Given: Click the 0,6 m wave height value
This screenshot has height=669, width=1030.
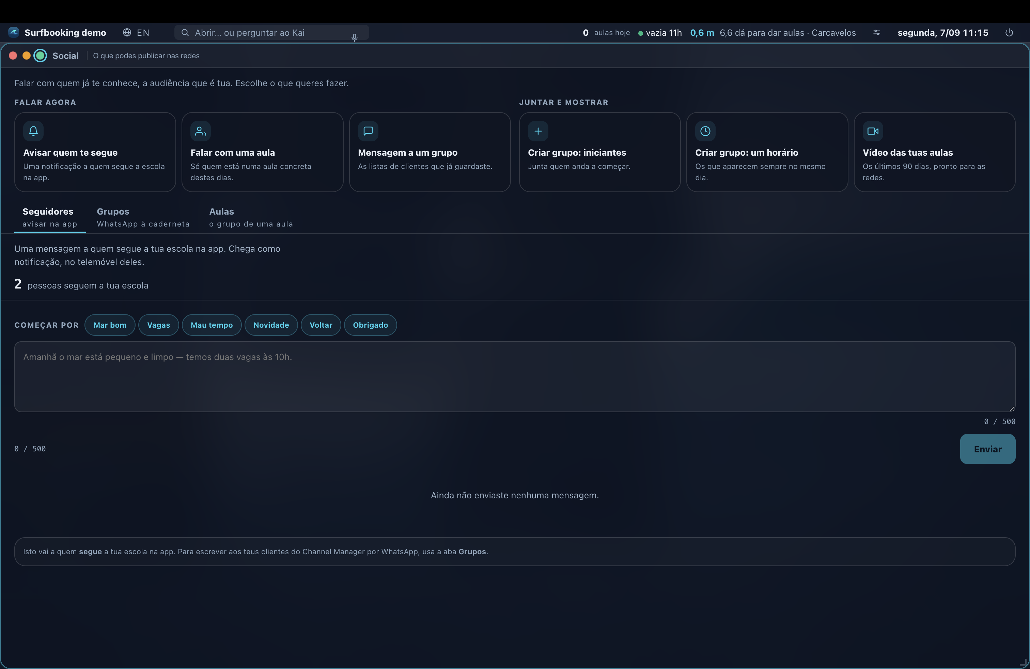Looking at the screenshot, I should tap(702, 32).
